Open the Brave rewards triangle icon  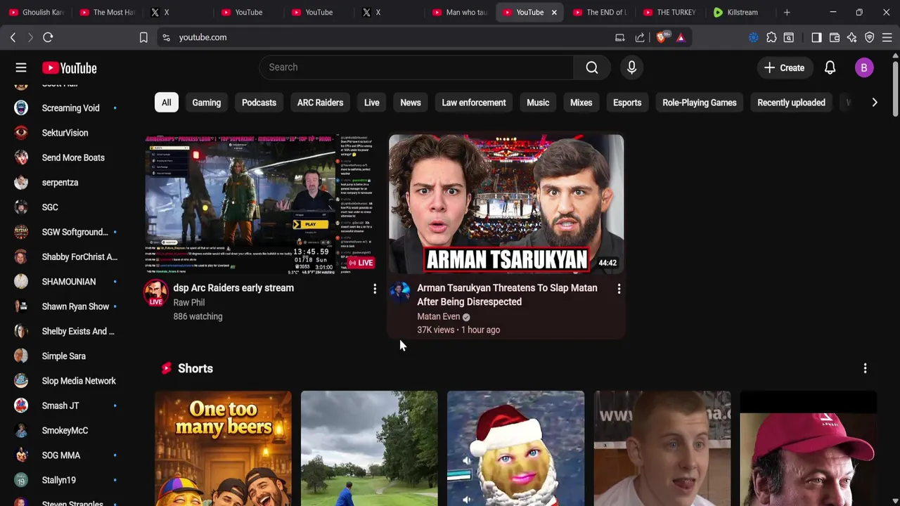[681, 37]
